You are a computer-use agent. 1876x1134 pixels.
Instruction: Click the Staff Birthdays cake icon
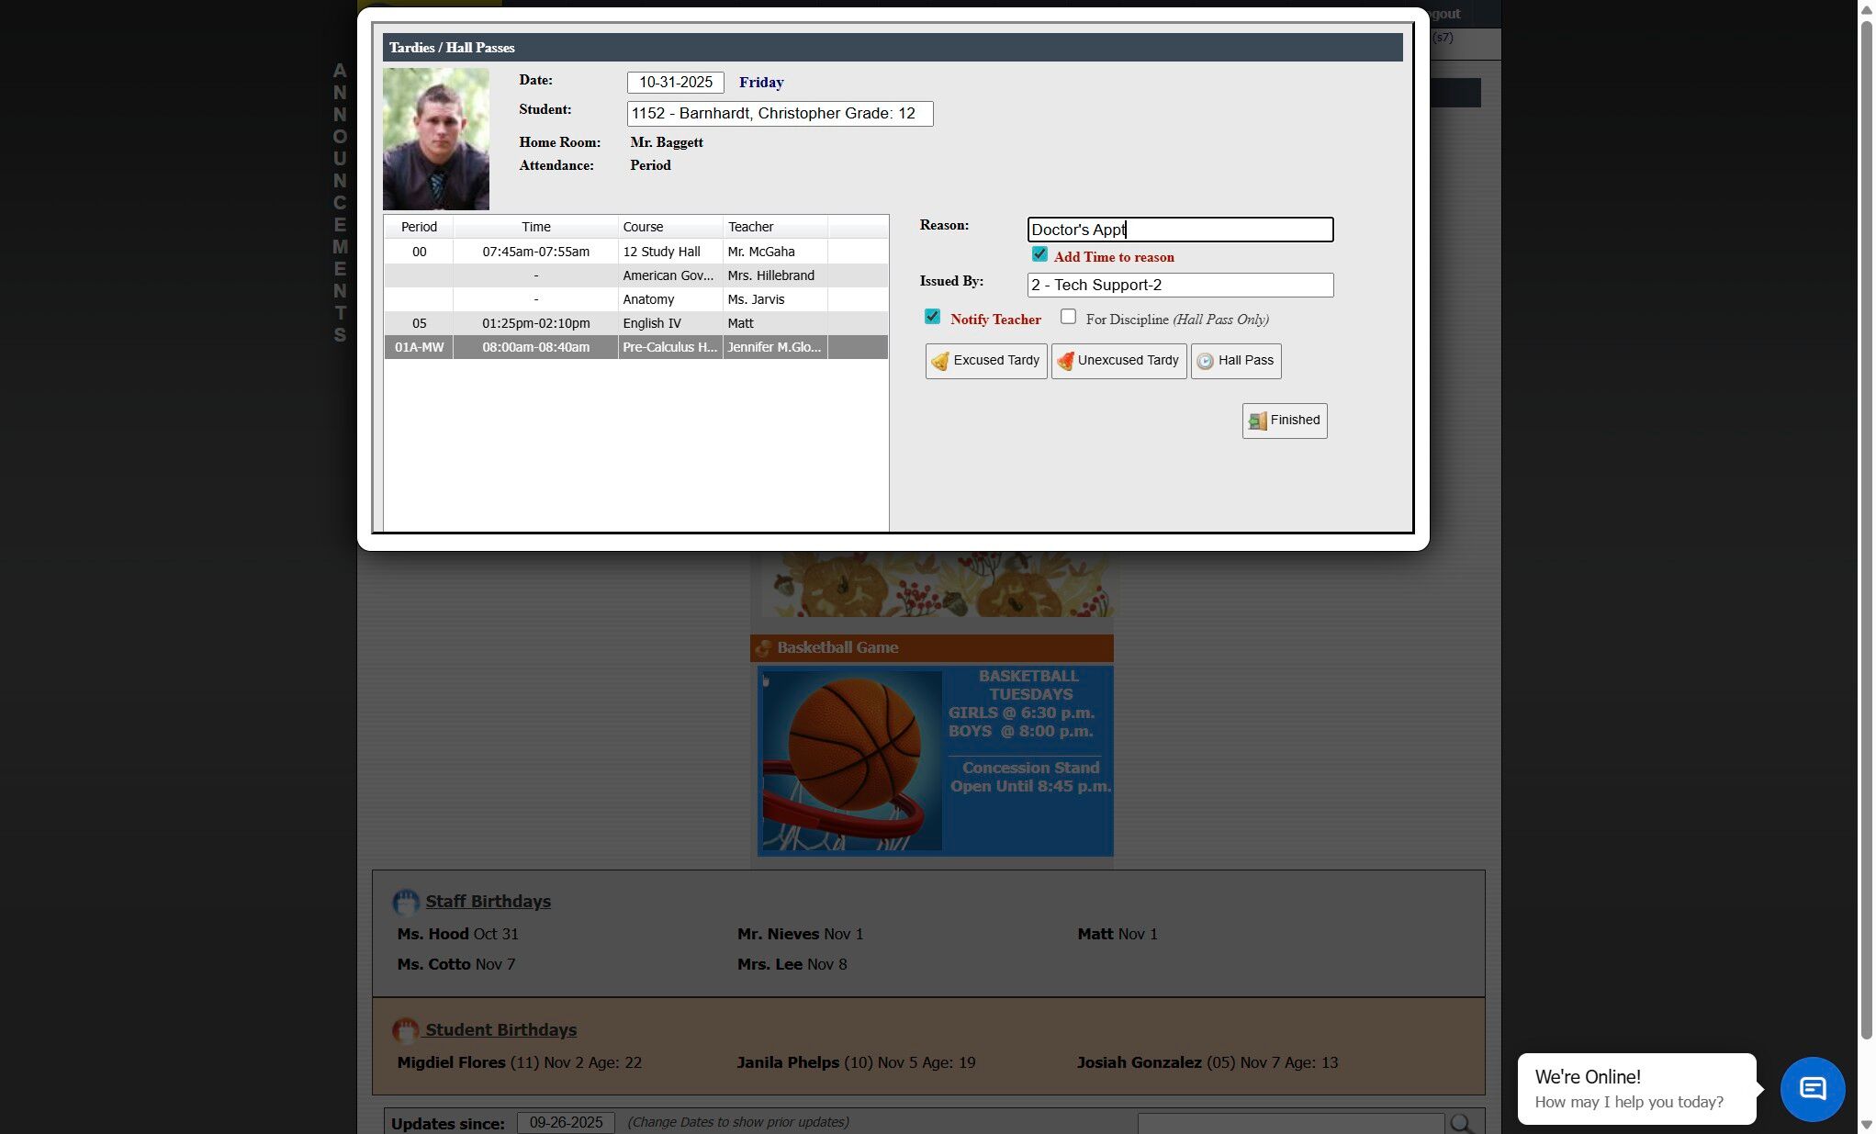pyautogui.click(x=405, y=902)
